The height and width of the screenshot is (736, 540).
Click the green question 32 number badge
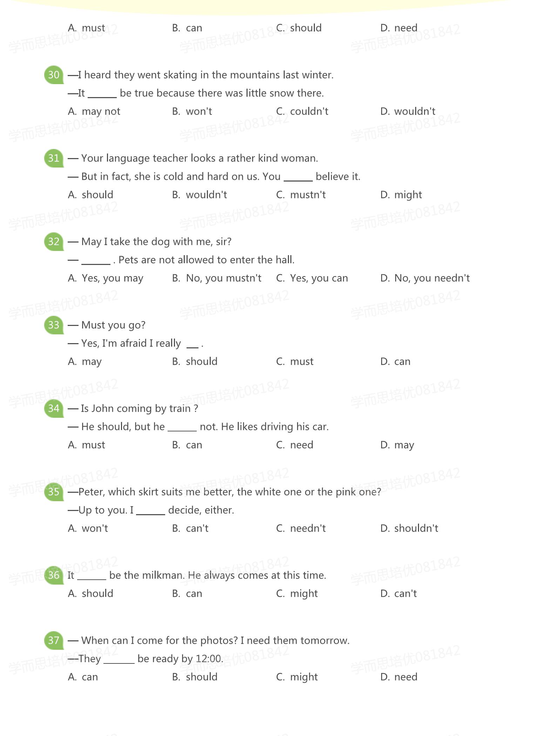click(54, 241)
